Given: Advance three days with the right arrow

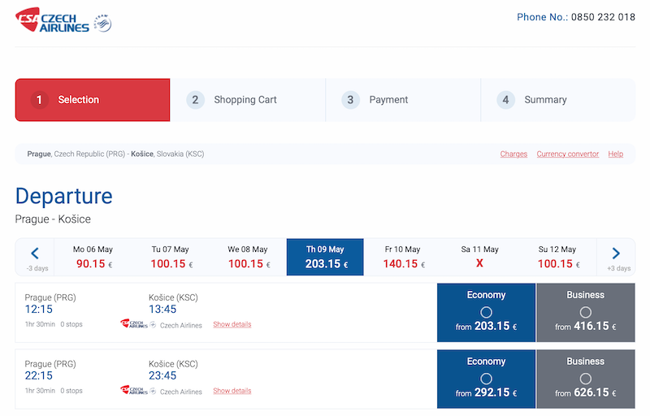Looking at the screenshot, I should (616, 257).
